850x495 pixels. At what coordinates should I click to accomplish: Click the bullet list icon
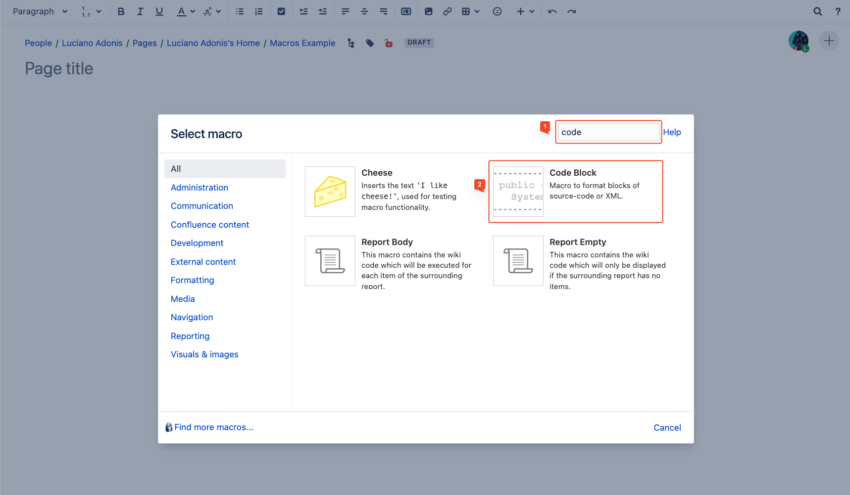(x=240, y=11)
